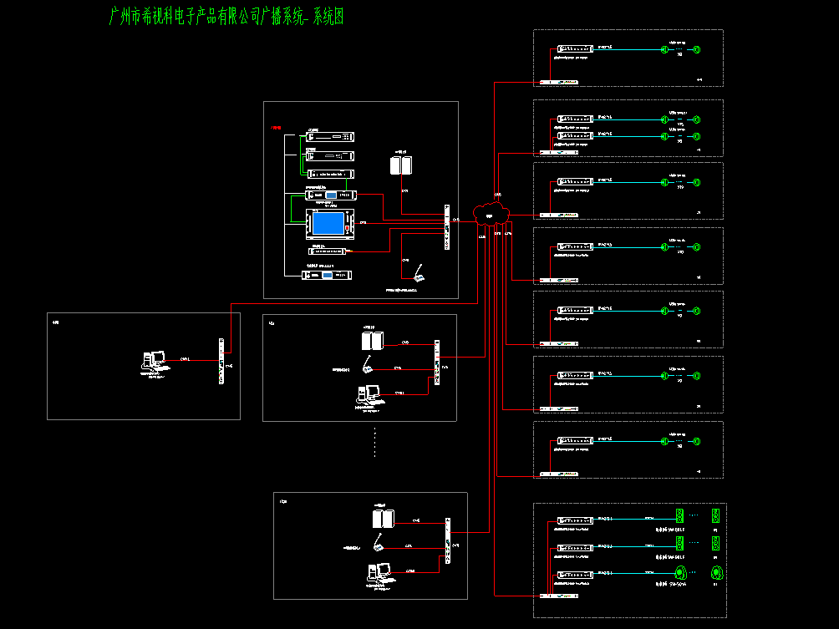Click the vertical network switch in the leftmost room box

coord(221,362)
